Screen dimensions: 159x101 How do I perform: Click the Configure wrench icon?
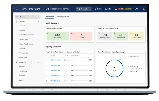(17, 62)
